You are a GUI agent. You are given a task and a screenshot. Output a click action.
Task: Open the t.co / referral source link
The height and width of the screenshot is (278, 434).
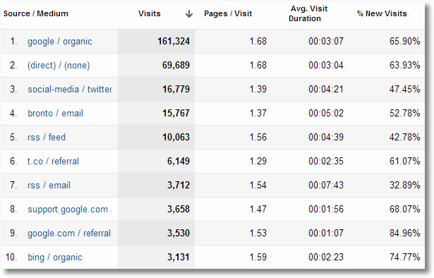pyautogui.click(x=53, y=162)
